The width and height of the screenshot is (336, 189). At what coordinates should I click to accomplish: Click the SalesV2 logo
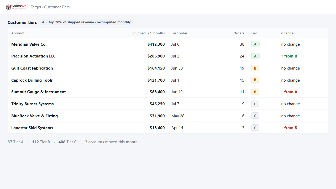coord(16,7)
